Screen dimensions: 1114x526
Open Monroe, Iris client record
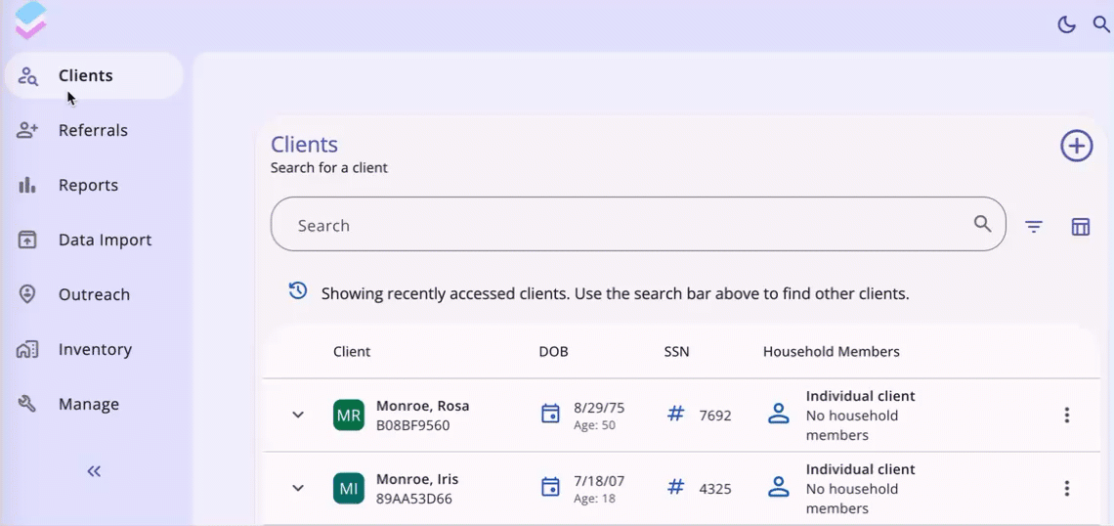[417, 479]
